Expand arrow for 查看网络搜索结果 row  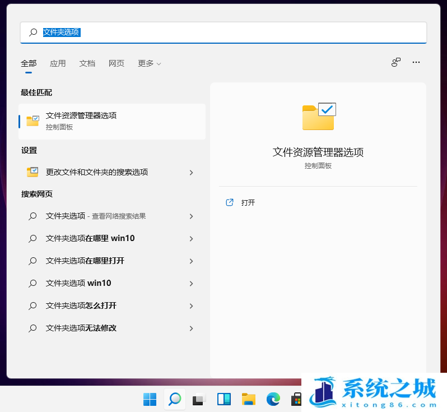click(191, 216)
